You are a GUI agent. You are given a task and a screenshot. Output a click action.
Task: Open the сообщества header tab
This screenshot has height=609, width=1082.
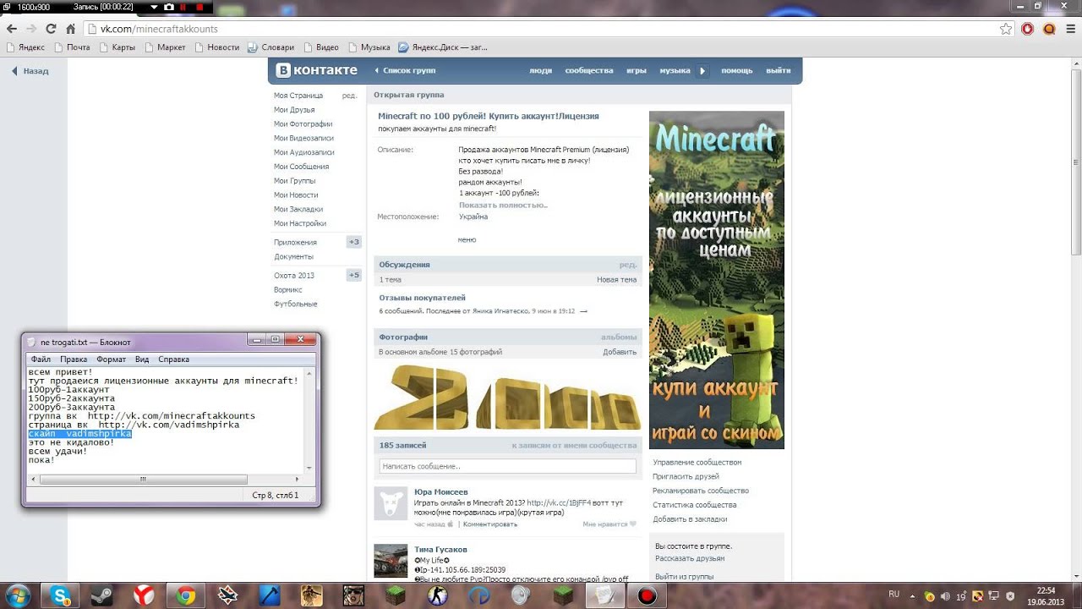pos(589,70)
